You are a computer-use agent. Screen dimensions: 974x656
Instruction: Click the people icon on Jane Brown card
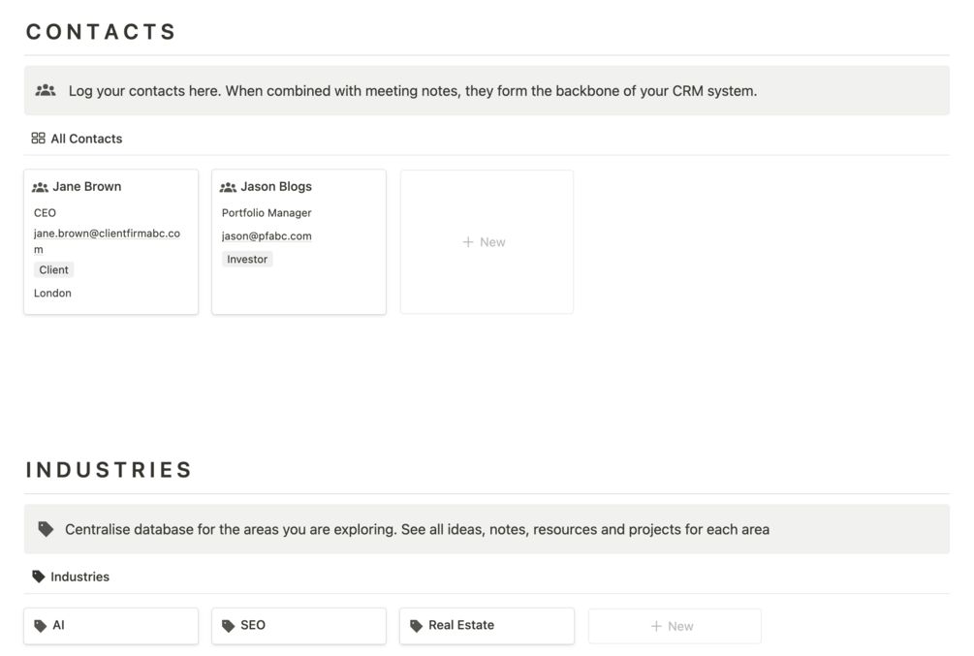tap(41, 187)
